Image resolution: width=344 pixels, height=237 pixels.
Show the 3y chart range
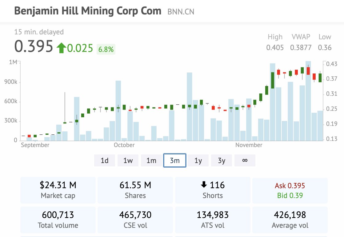click(222, 161)
